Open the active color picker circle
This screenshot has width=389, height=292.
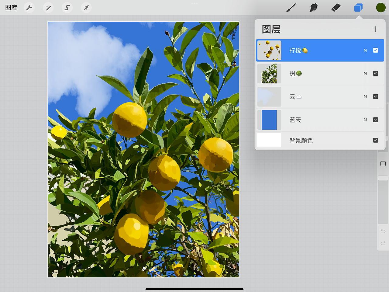tap(381, 8)
